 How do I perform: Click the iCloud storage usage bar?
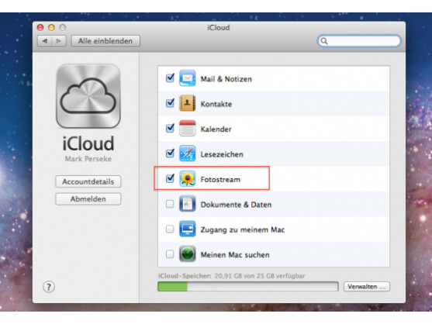248,287
